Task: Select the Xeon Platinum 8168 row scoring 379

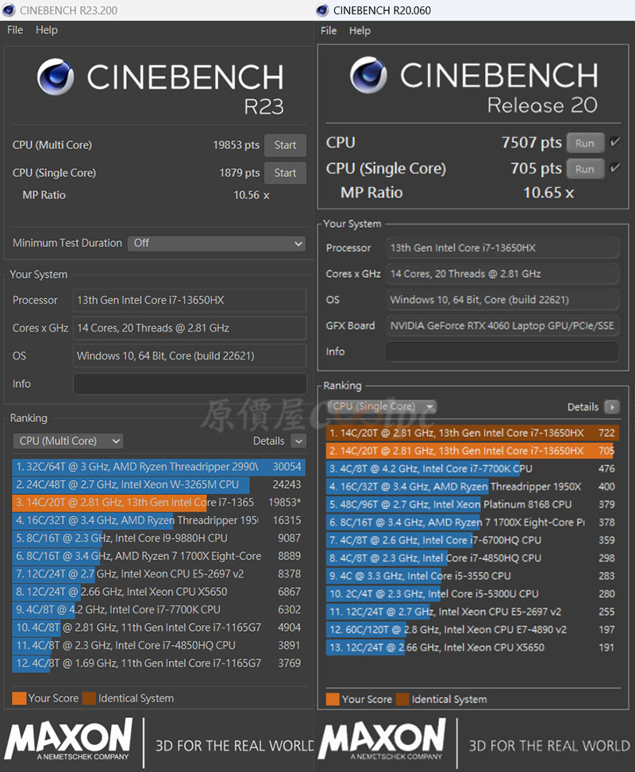Action: tap(472, 505)
